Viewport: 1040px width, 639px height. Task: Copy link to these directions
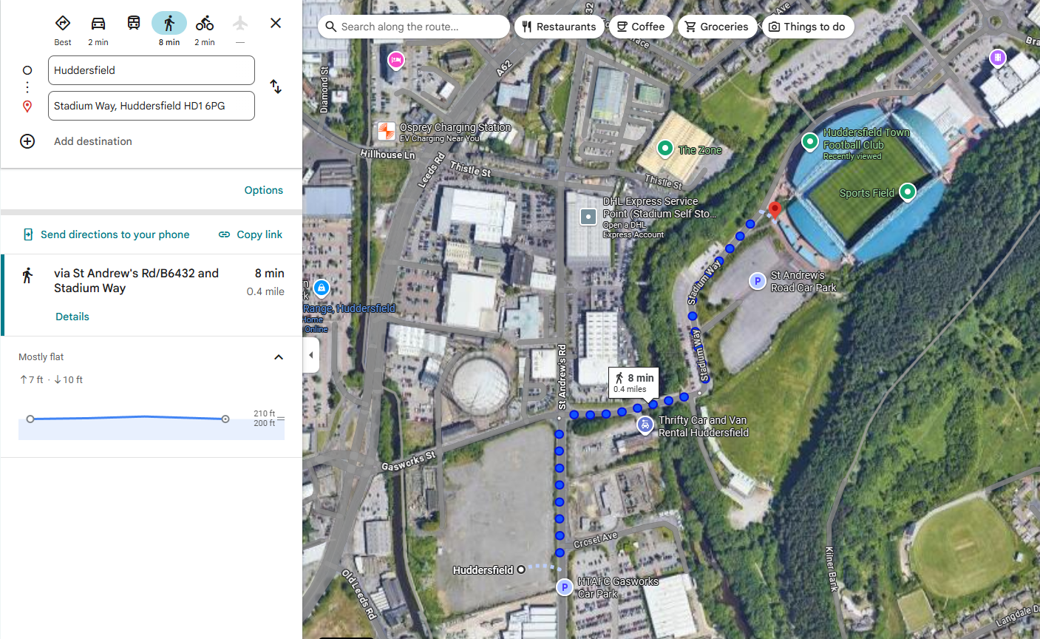[251, 234]
